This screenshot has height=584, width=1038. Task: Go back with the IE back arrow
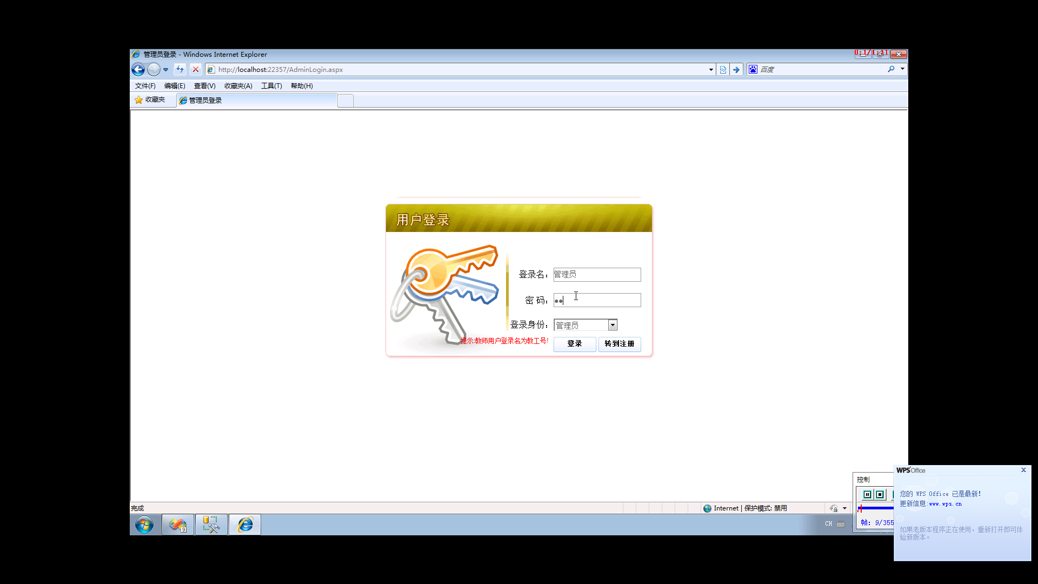(138, 69)
